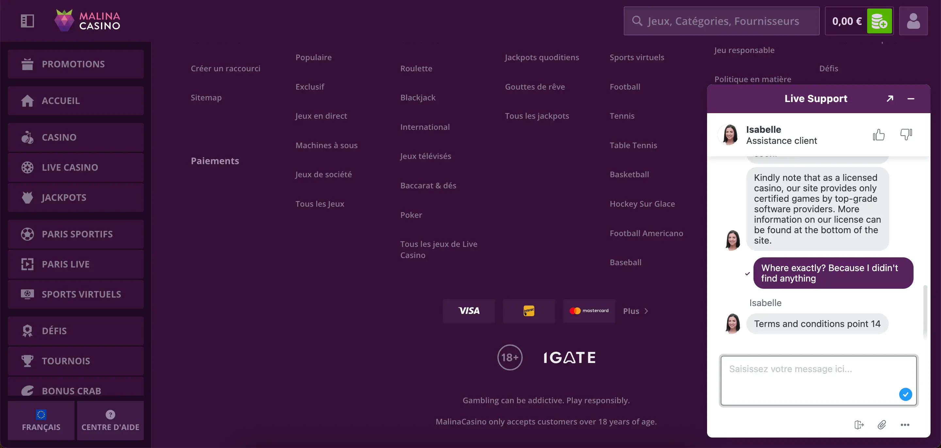Click the games search field

click(x=721, y=21)
